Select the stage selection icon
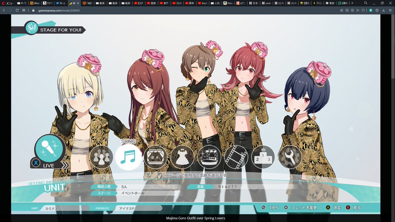This screenshot has width=395, height=222. 155,157
